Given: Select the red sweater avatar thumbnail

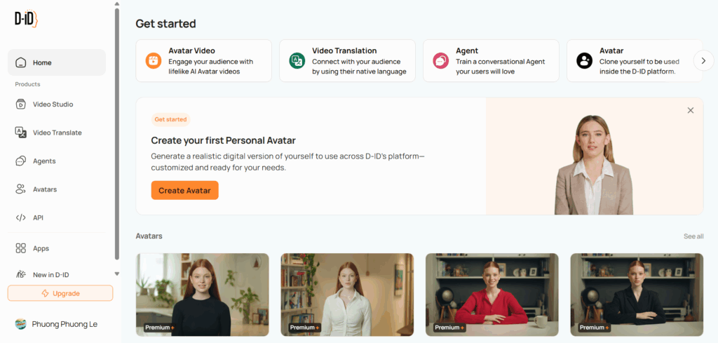Looking at the screenshot, I should point(492,295).
